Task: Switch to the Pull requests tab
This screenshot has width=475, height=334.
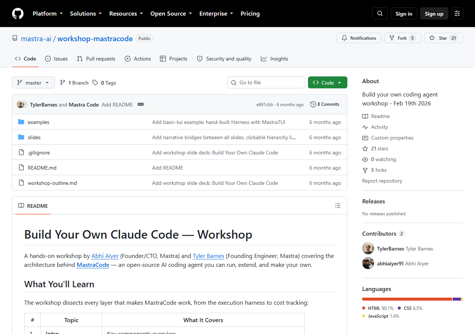Action: pyautogui.click(x=96, y=59)
